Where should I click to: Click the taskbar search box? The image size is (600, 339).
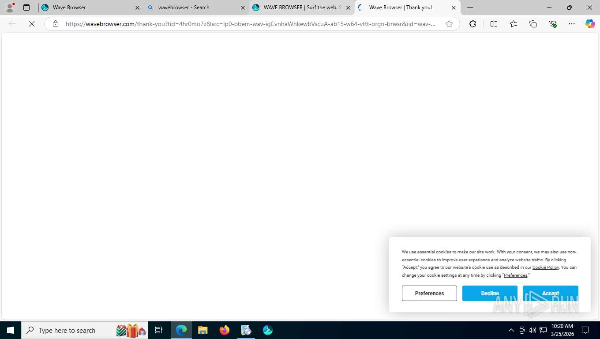(x=85, y=330)
